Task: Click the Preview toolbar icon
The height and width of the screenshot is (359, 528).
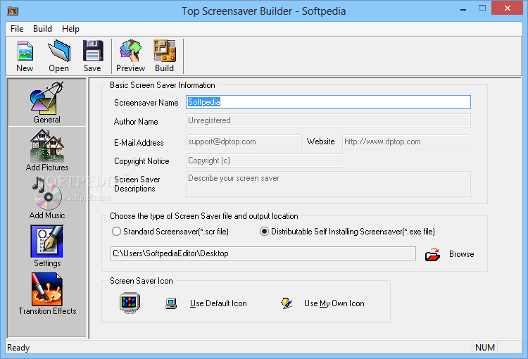Action: click(130, 51)
